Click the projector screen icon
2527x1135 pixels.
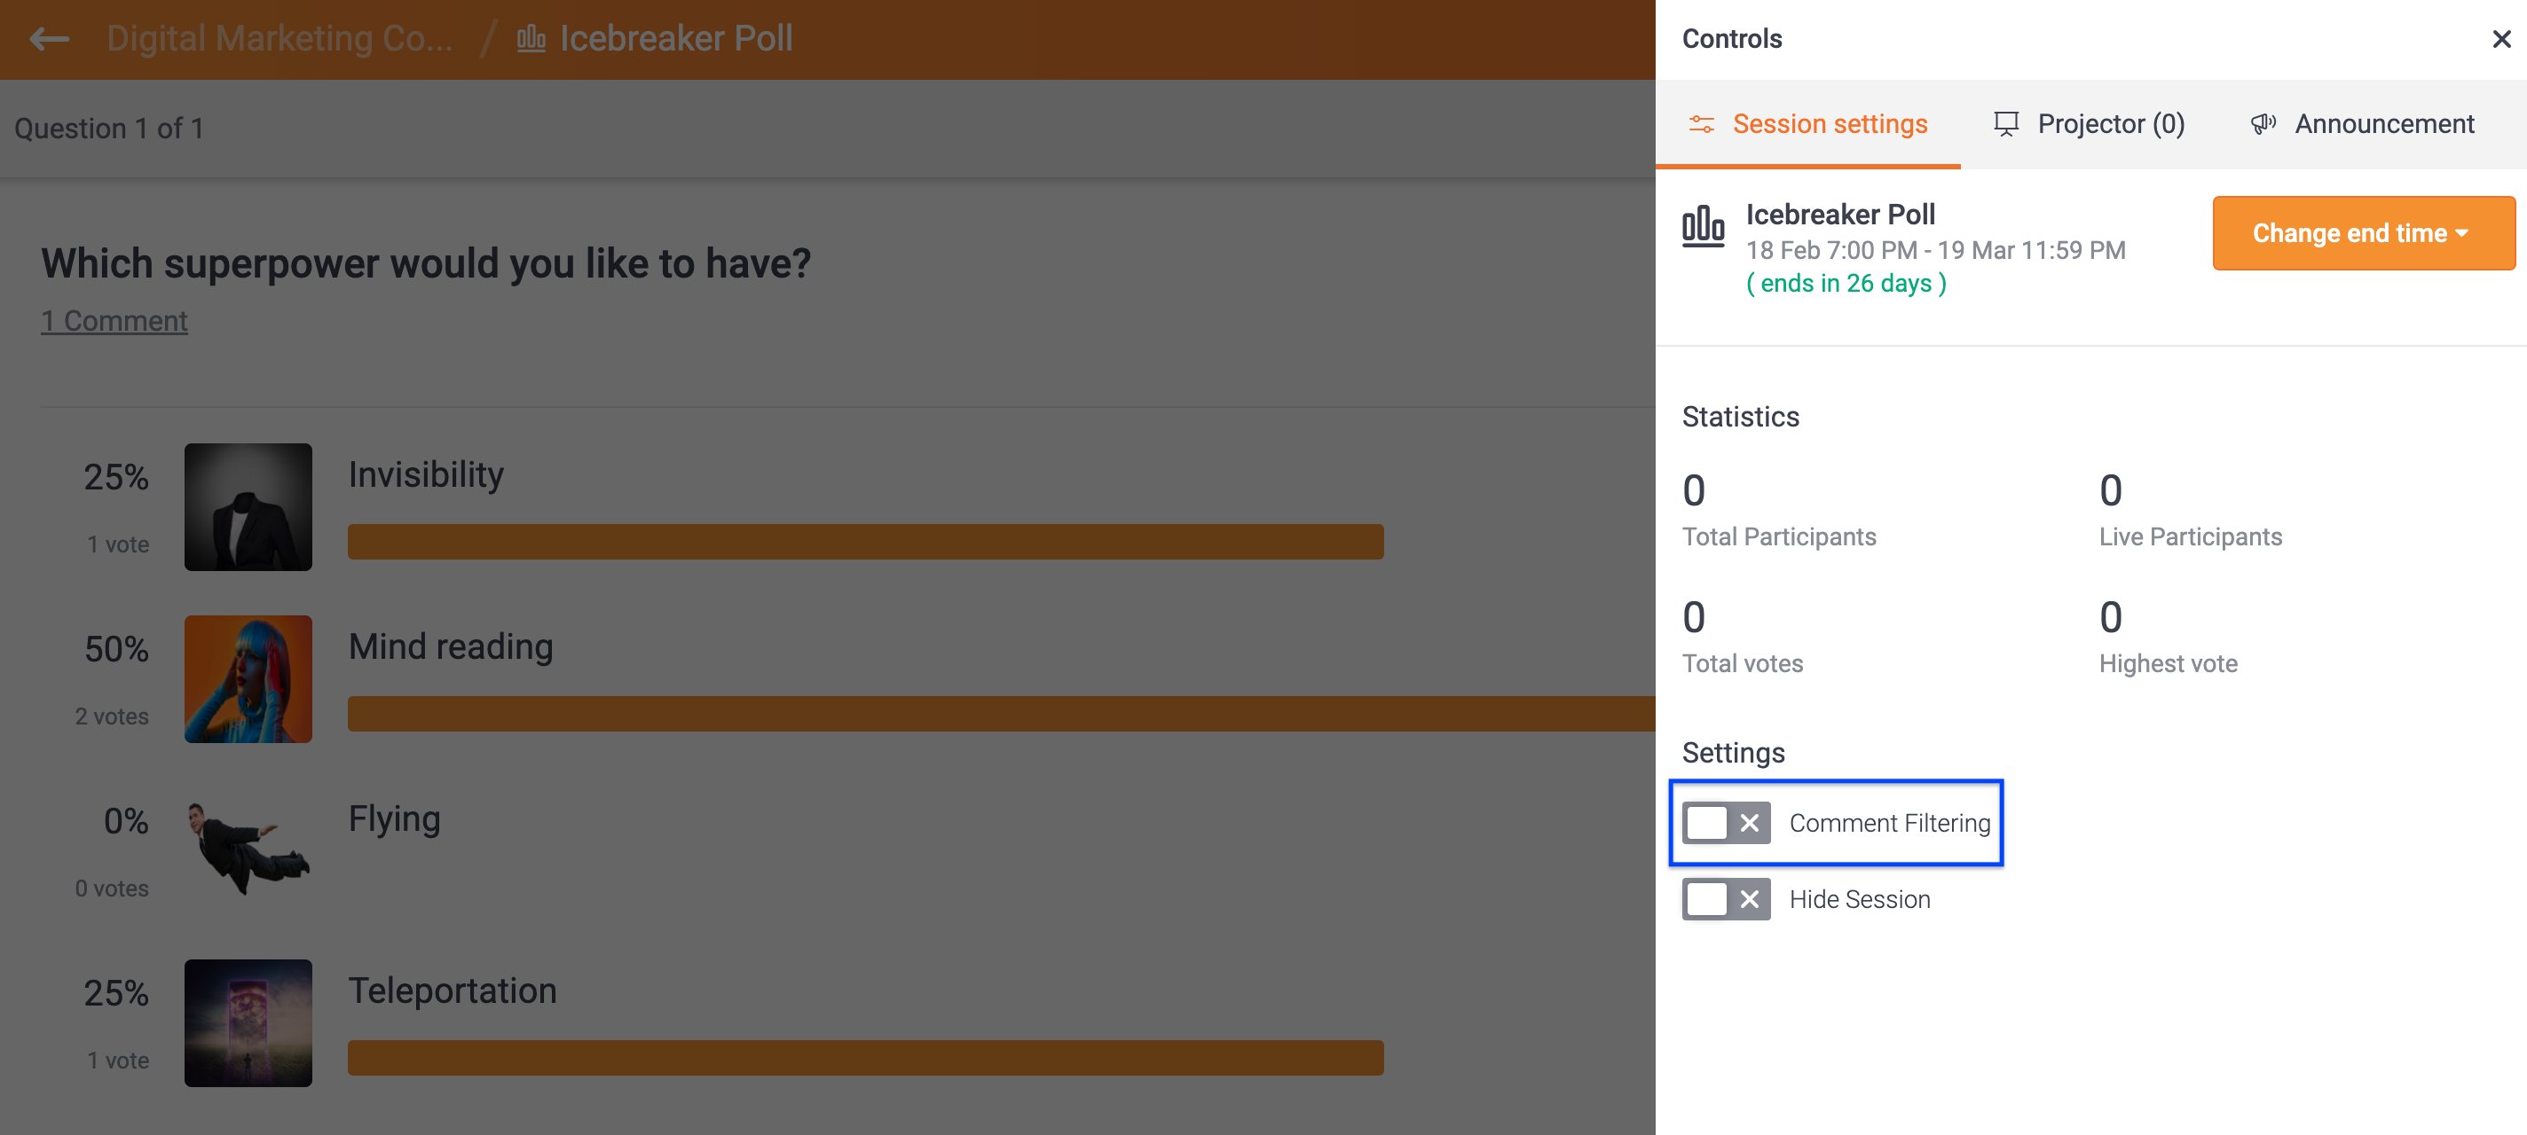(x=2006, y=123)
